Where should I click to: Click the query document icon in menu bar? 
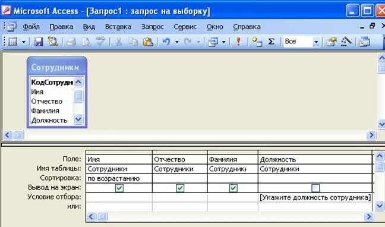tap(11, 27)
